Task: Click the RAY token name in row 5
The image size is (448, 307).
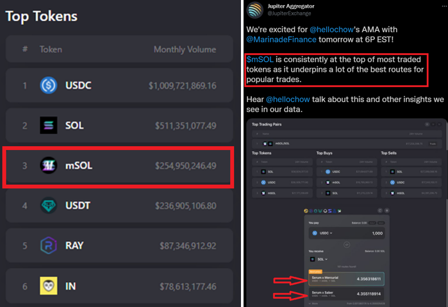Action: point(74,245)
